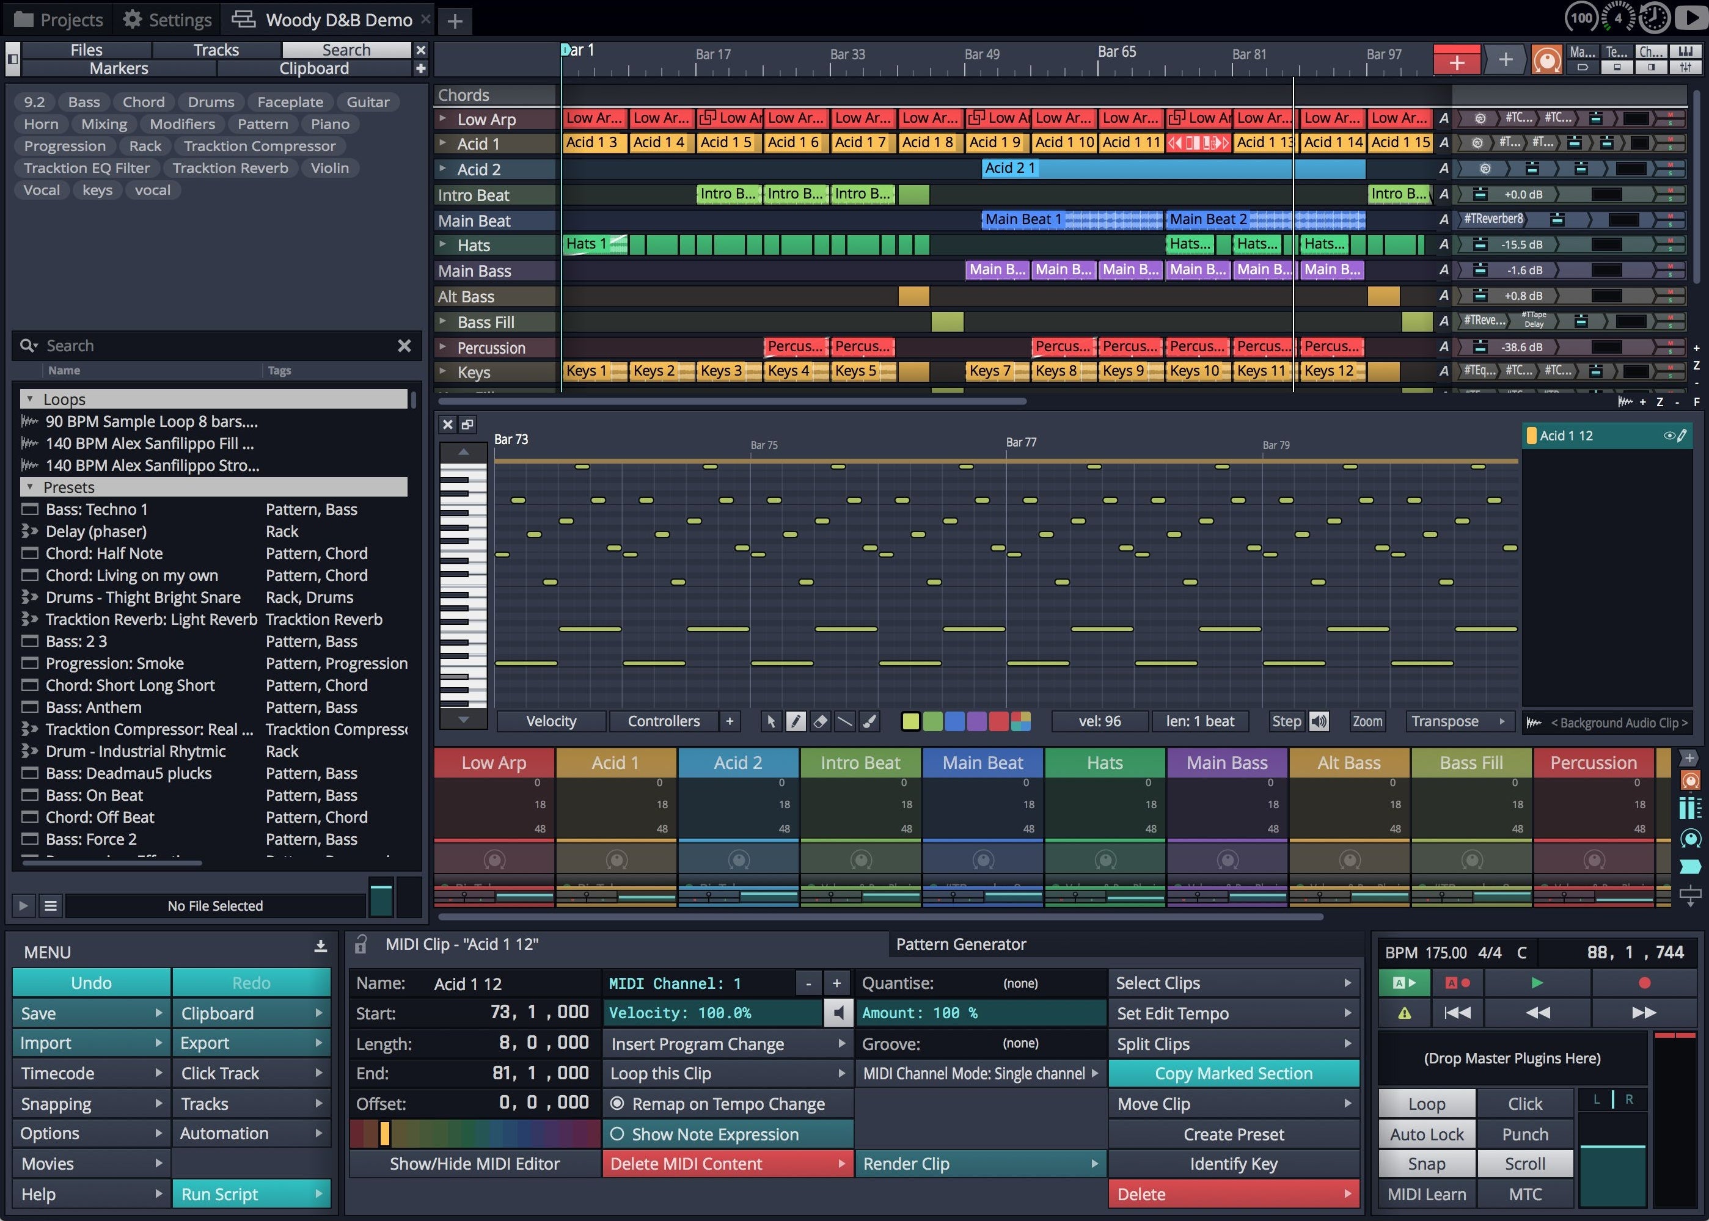This screenshot has height=1221, width=1709.
Task: Enable the Show Note Expression option
Action: click(727, 1134)
